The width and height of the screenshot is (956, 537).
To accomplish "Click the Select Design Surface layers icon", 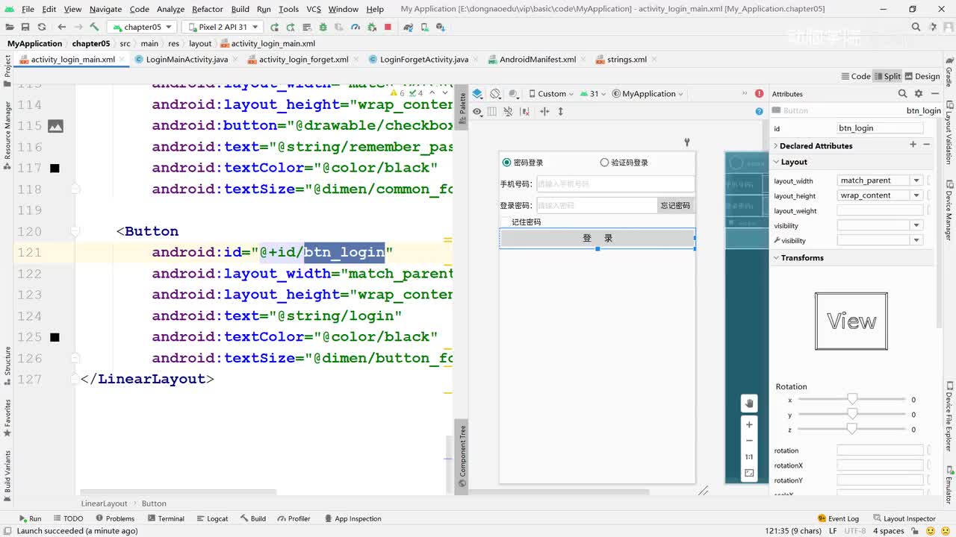I will coord(477,94).
